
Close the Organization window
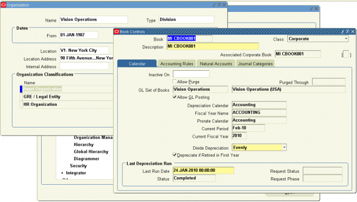tap(224, 5)
